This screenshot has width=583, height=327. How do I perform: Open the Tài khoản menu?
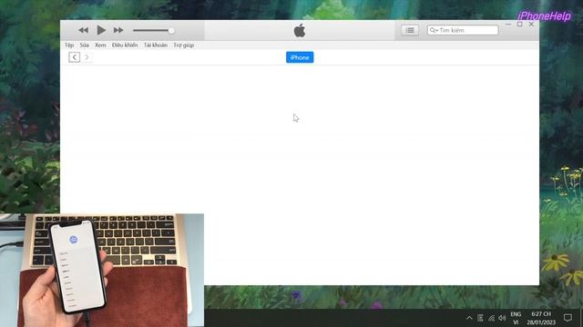click(156, 45)
